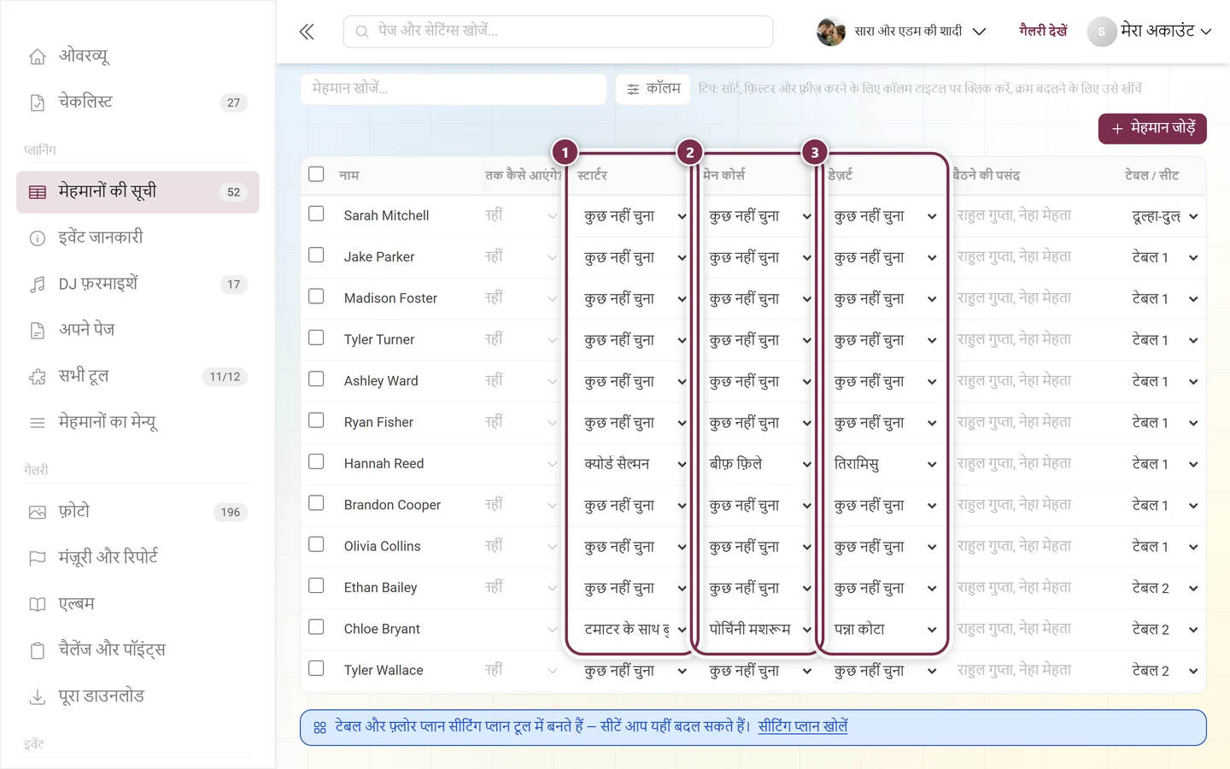Screen dimensions: 1230x769
Task: Click the मंज़ूरी और रिपोर्ट flag icon
Action: (38, 558)
